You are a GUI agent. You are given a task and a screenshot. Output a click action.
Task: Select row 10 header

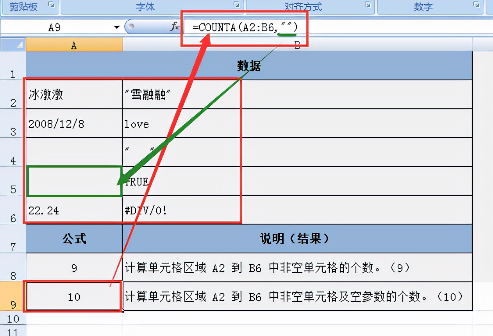(13, 318)
